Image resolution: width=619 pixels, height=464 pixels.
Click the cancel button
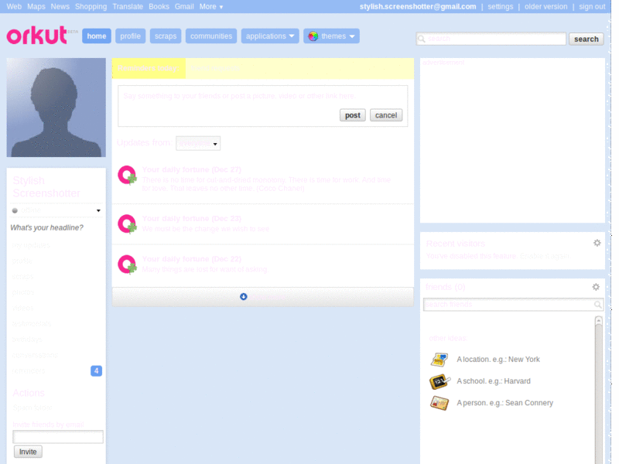386,115
